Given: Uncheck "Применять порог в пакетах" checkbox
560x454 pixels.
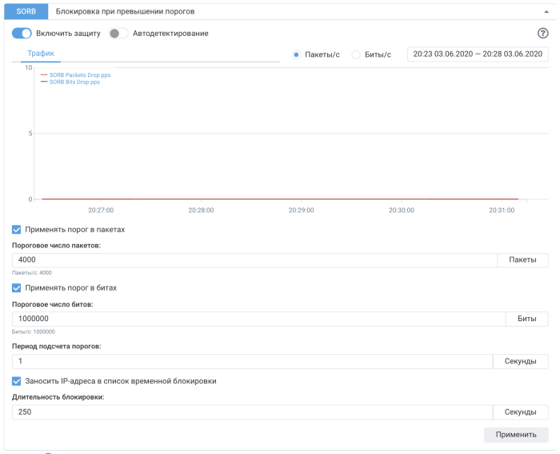Looking at the screenshot, I should 17,230.
